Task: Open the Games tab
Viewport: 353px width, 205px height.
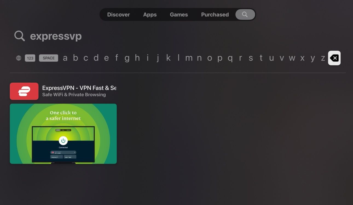Action: [179, 15]
